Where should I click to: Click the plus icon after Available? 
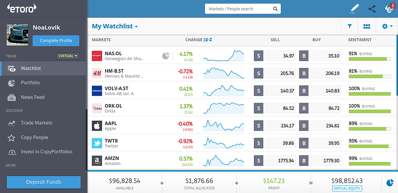point(162,183)
